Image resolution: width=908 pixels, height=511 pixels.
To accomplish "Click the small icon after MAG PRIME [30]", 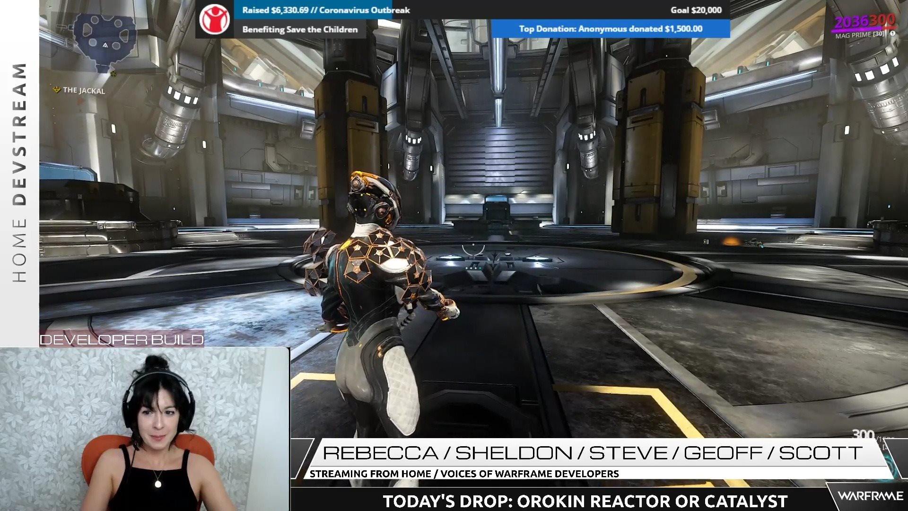I will coord(892,34).
